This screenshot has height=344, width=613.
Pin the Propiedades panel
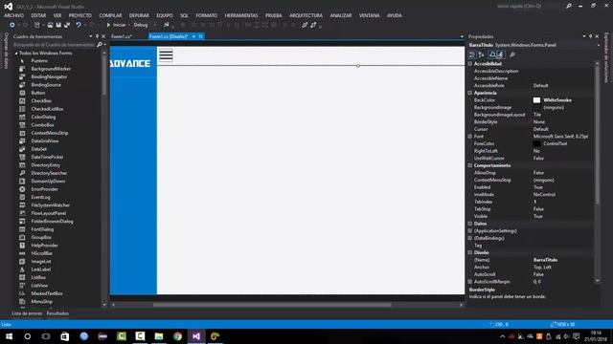[590, 36]
